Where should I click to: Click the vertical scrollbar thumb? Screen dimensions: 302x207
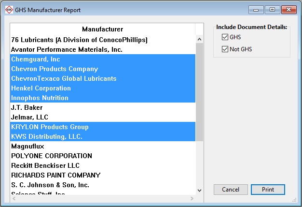199,92
